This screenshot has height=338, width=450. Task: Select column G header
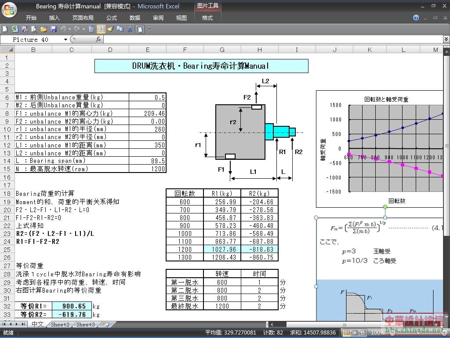click(222, 50)
